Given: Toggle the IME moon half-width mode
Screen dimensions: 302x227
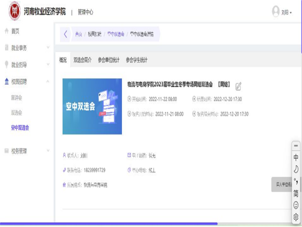Looking at the screenshot, I should pyautogui.click(x=296, y=169).
